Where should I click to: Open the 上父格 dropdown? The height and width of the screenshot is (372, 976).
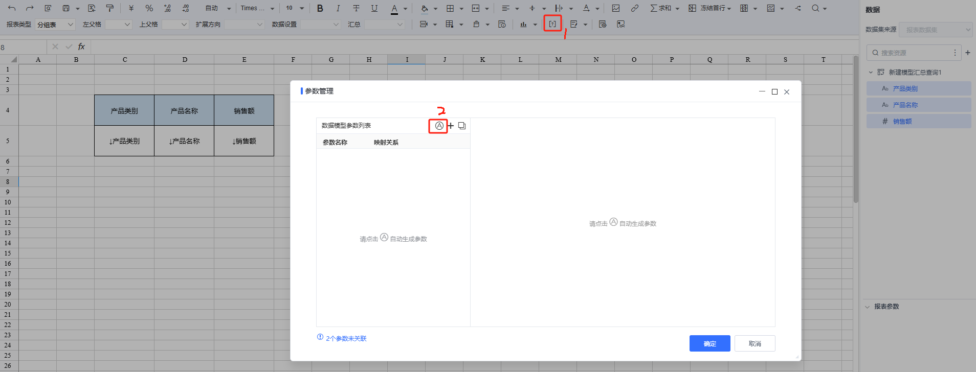[x=175, y=25]
